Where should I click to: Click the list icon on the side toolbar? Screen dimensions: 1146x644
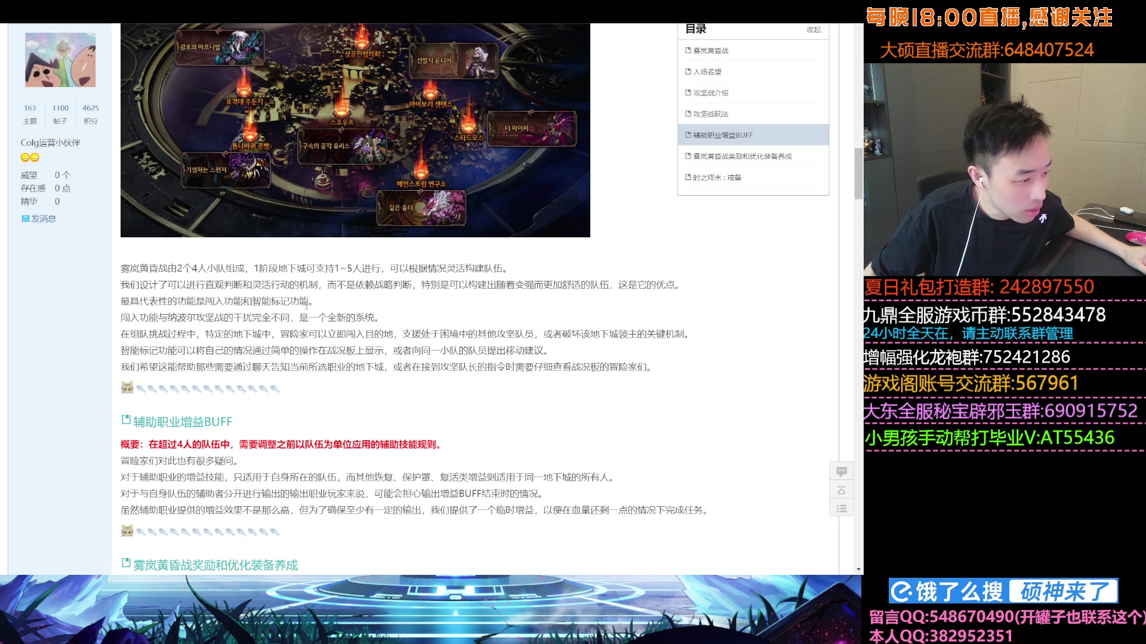[x=842, y=509]
